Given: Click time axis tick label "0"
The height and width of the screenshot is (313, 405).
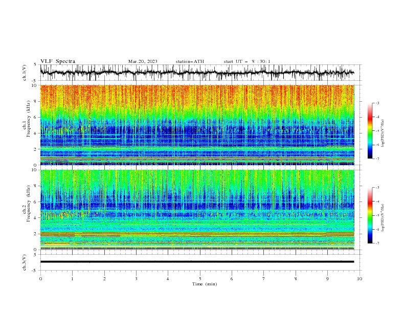Looking at the screenshot, I should point(40,279).
